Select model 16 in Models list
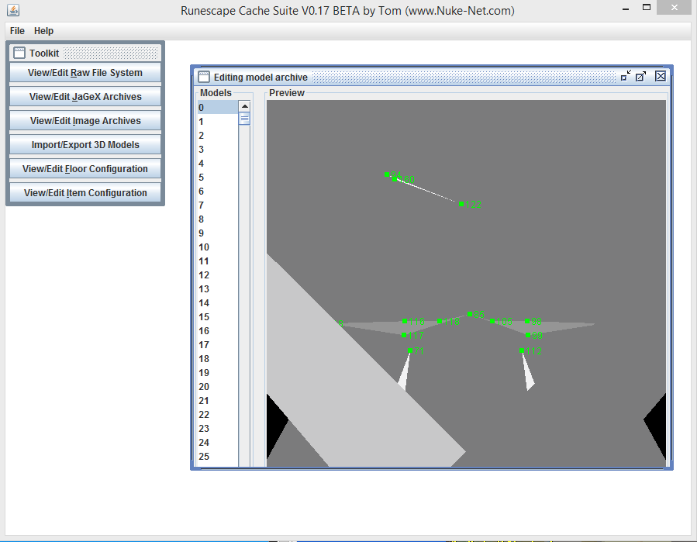The image size is (697, 542). click(x=218, y=331)
